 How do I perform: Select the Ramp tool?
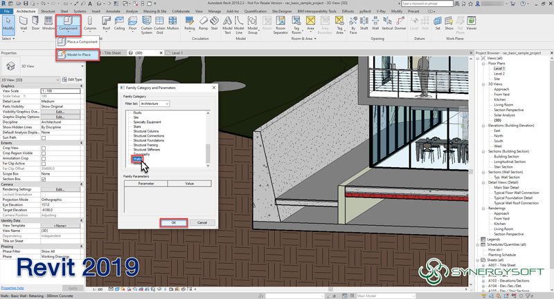(x=203, y=23)
